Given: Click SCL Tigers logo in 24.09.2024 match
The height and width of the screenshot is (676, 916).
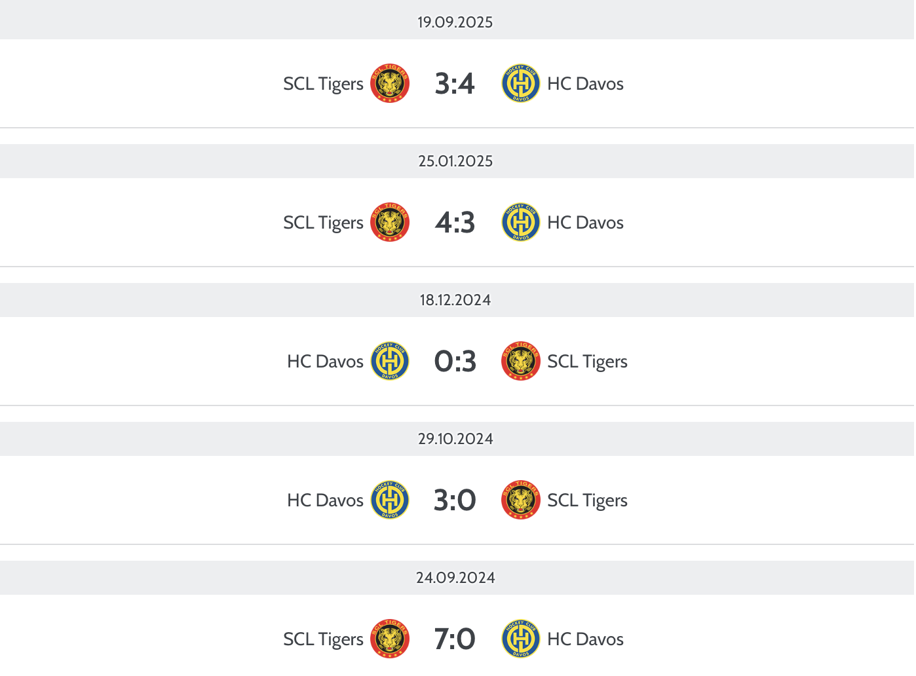Looking at the screenshot, I should coord(390,639).
